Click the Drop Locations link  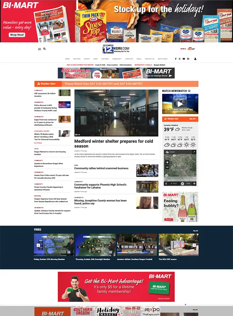click(112, 65)
